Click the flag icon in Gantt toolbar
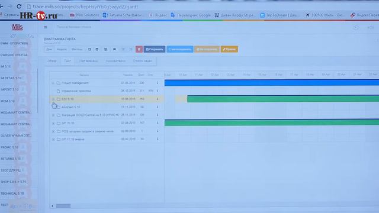Screen dimensions: 379x213 pyautogui.click(x=114, y=49)
